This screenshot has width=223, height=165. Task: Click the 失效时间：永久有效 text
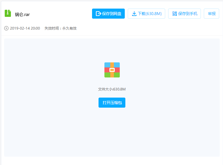(60, 28)
